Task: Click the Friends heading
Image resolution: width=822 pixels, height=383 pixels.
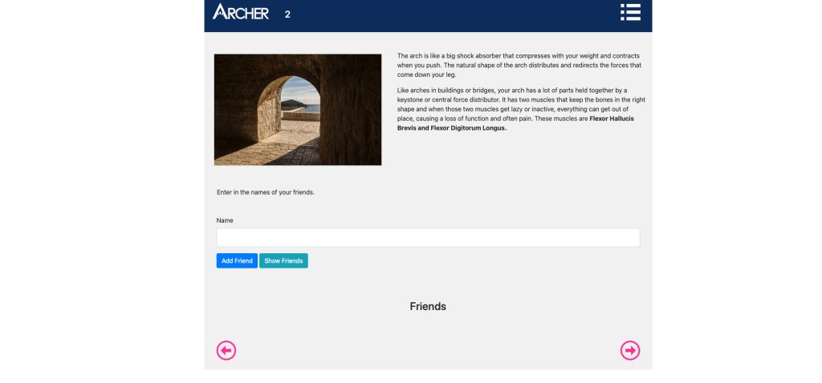Action: click(x=428, y=306)
